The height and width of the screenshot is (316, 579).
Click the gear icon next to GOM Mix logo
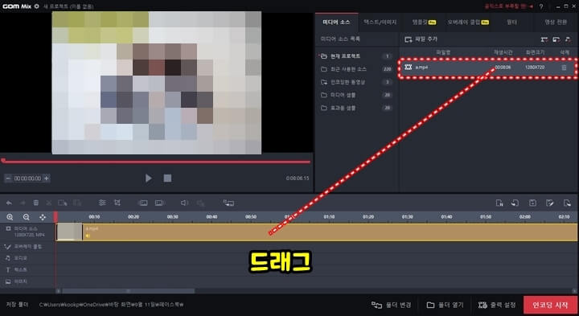(x=36, y=6)
